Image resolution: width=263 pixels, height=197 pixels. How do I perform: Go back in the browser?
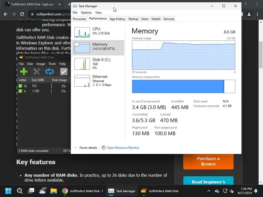pos(6,14)
